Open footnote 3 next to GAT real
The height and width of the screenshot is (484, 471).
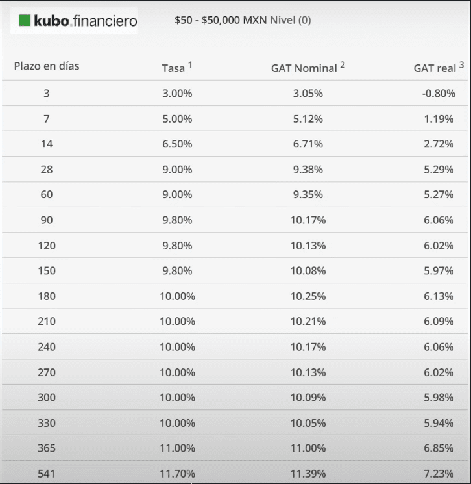point(461,64)
